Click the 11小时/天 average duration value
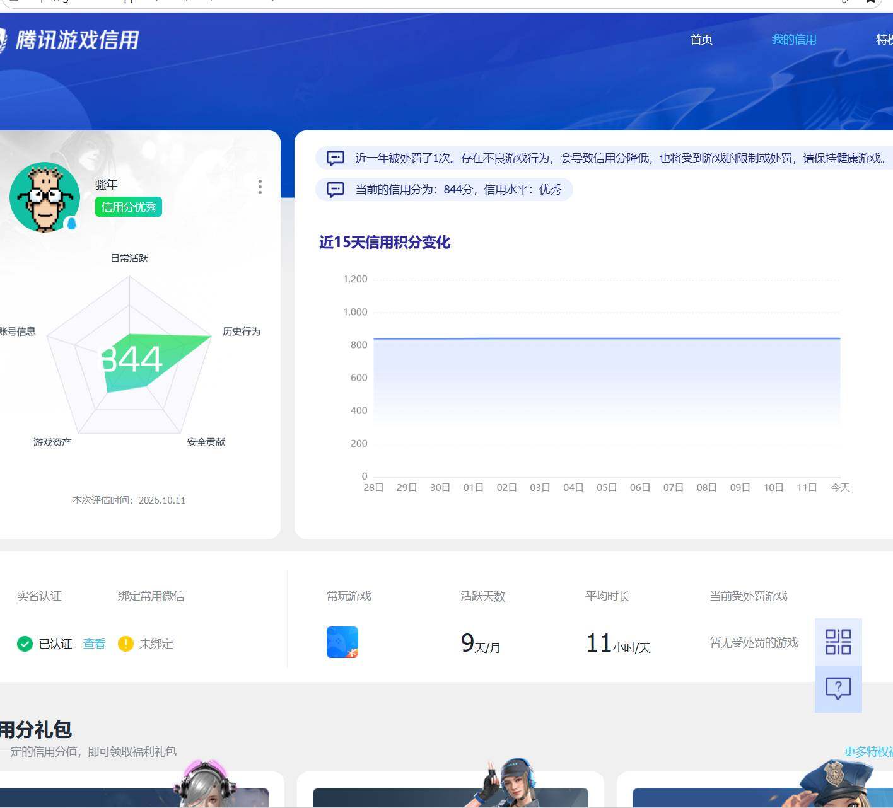This screenshot has height=808, width=893. click(618, 644)
